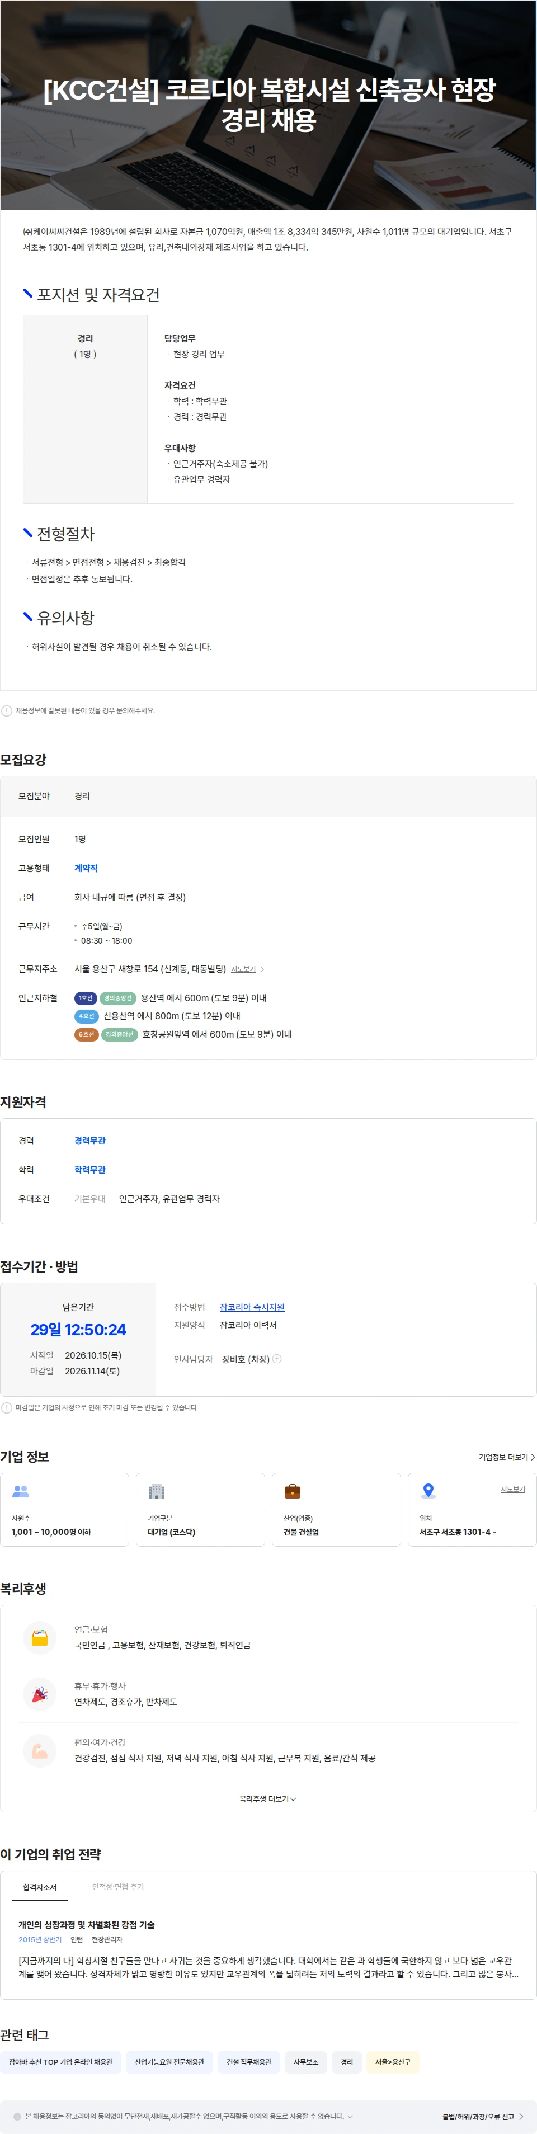
Task: Switch to 인적성·면접 후기 tab
Action: pos(117,1886)
